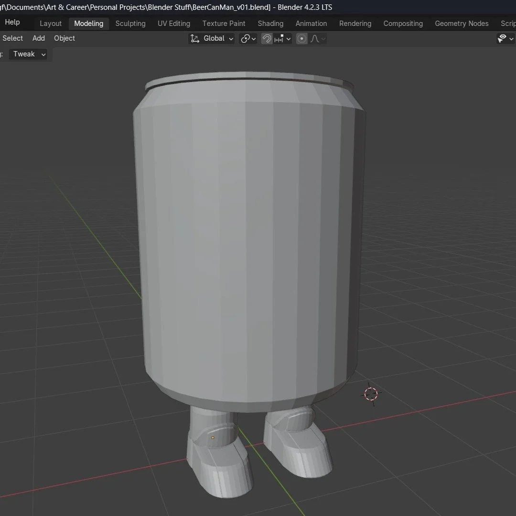Switch to the Animation workspace tab
Viewport: 516px width, 516px height.
(312, 24)
